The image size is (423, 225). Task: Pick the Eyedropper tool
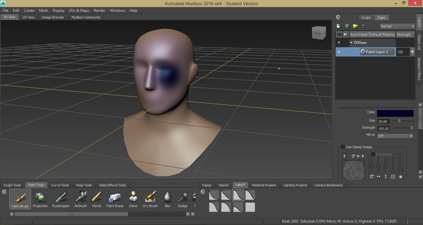[61, 199]
